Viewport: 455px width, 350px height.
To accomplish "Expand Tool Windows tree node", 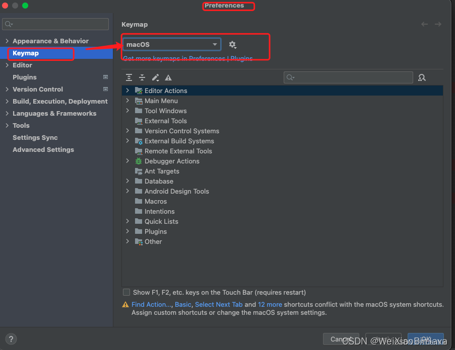I will pyautogui.click(x=127, y=111).
